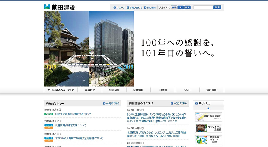268x147 pixels.
Task: Click the 更新情報 green tag
Action: point(49,114)
